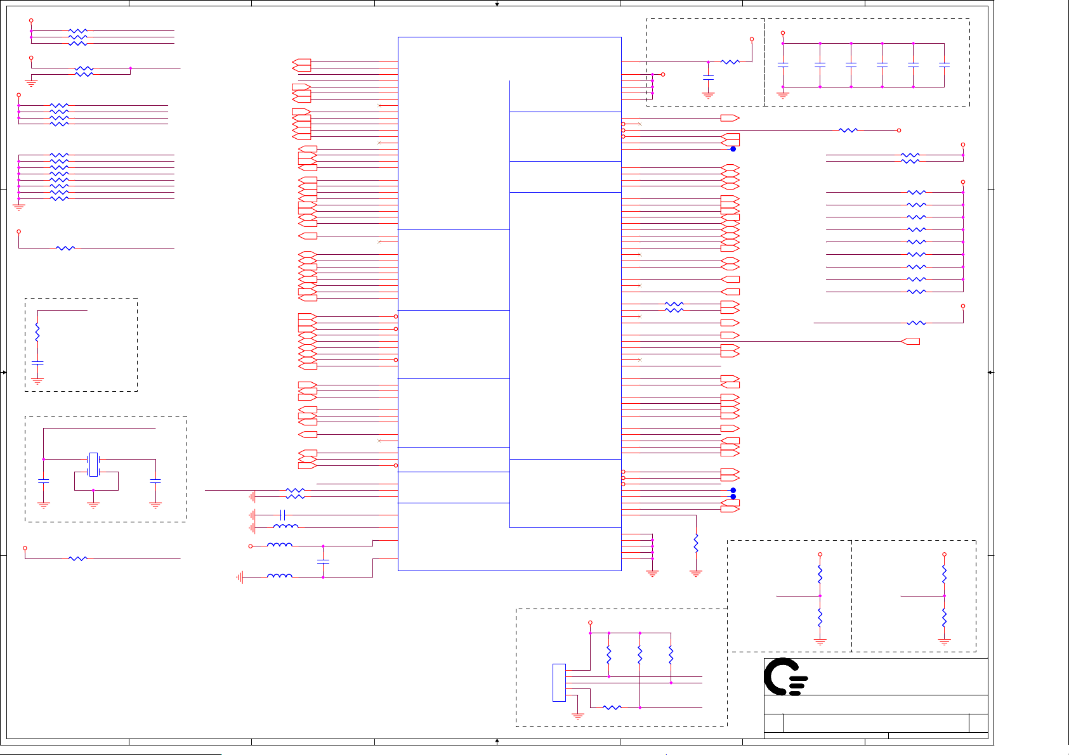
Task: Select the rightmost of six parallel decoupling capacitors
Action: (x=944, y=65)
